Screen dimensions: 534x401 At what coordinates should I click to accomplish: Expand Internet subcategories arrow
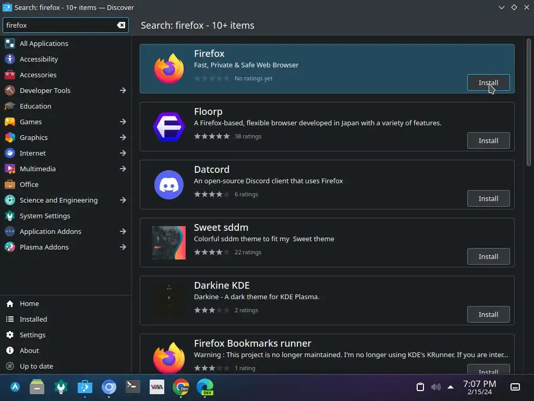click(x=123, y=153)
